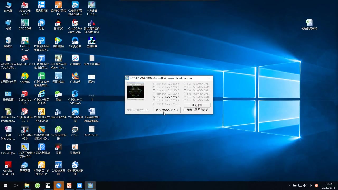Image resolution: width=338 pixels, height=190 pixels.
Task: Open the Windows Start menu
Action: pos(5,186)
